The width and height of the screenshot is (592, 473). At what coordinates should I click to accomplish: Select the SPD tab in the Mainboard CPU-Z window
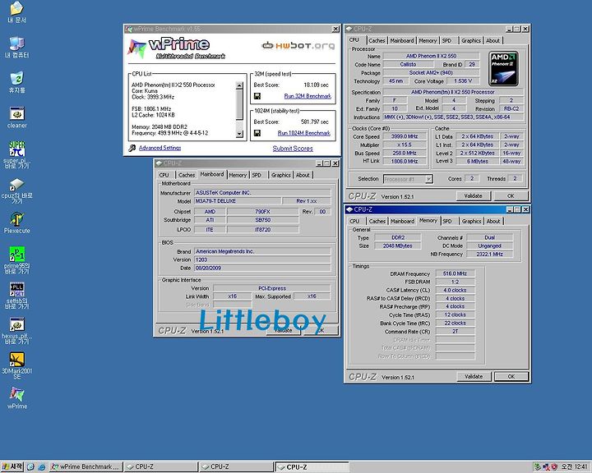(x=257, y=175)
